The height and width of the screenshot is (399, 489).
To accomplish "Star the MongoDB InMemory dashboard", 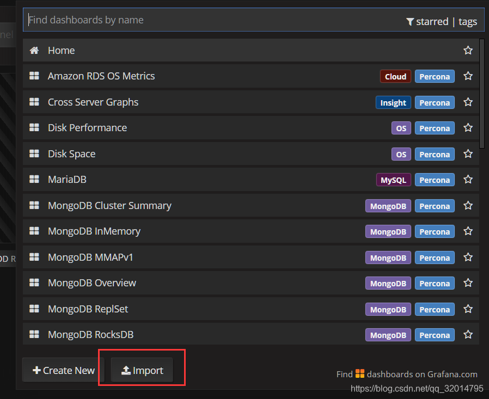I will pyautogui.click(x=468, y=231).
